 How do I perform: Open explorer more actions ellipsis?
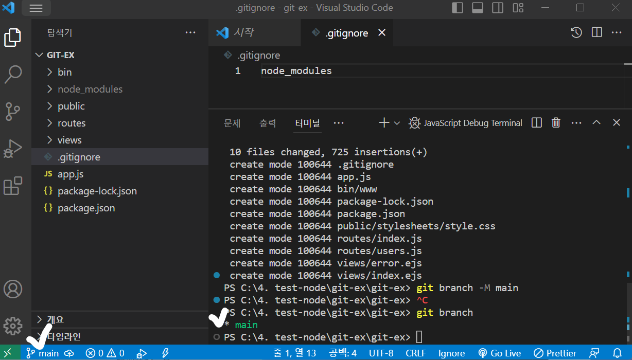click(x=190, y=33)
